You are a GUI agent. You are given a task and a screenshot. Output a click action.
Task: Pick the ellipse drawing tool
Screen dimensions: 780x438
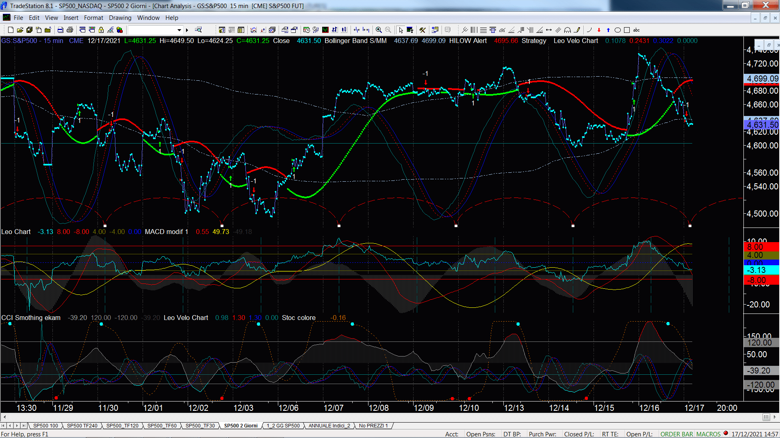click(617, 30)
